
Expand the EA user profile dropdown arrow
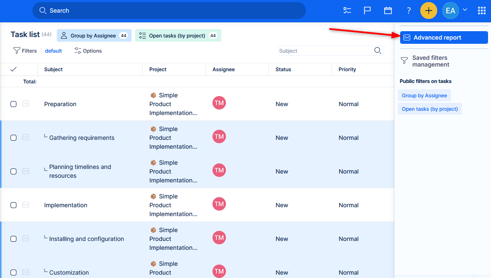[x=465, y=10]
